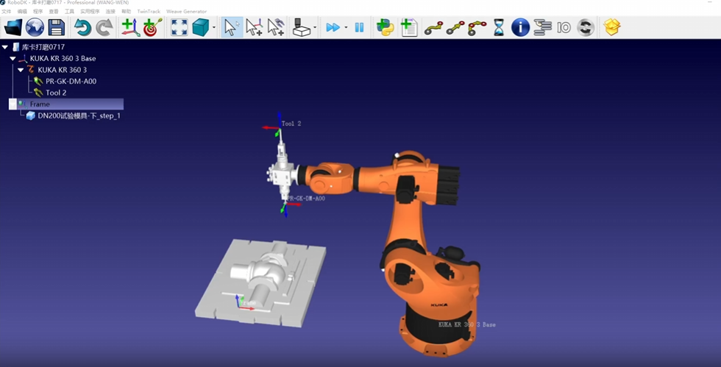Open the online library globe icon
Image resolution: width=721 pixels, height=367 pixels.
[x=35, y=28]
